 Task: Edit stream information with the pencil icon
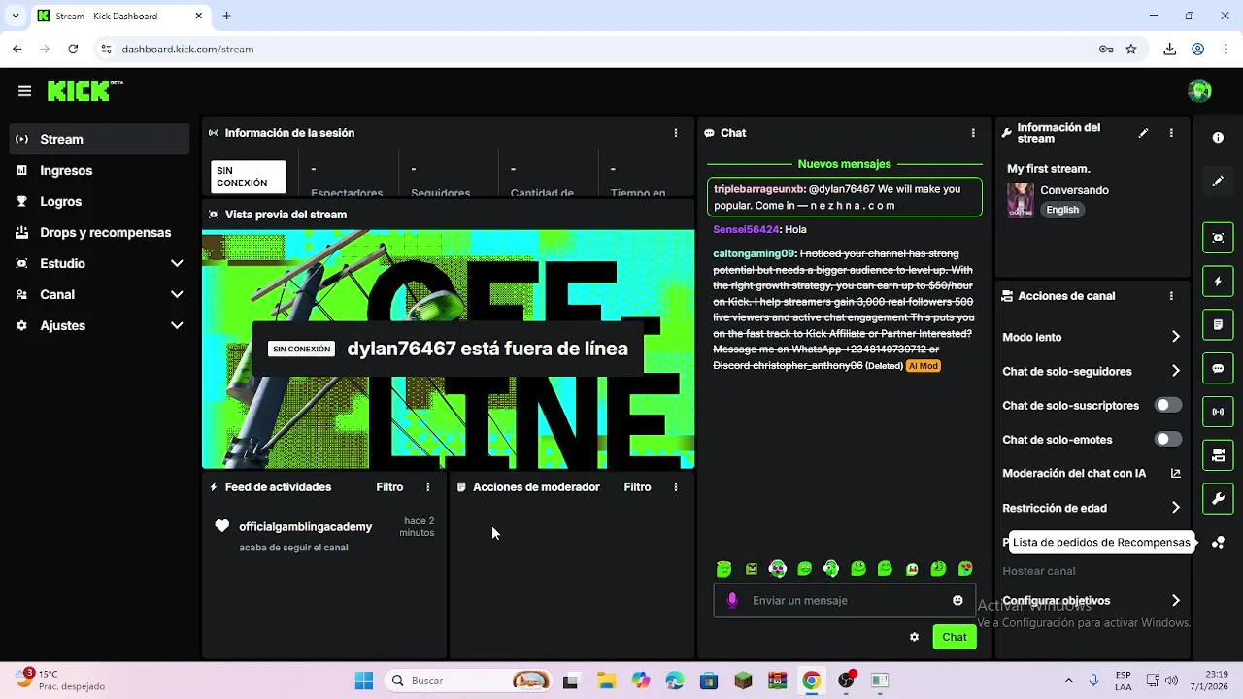coord(1144,133)
